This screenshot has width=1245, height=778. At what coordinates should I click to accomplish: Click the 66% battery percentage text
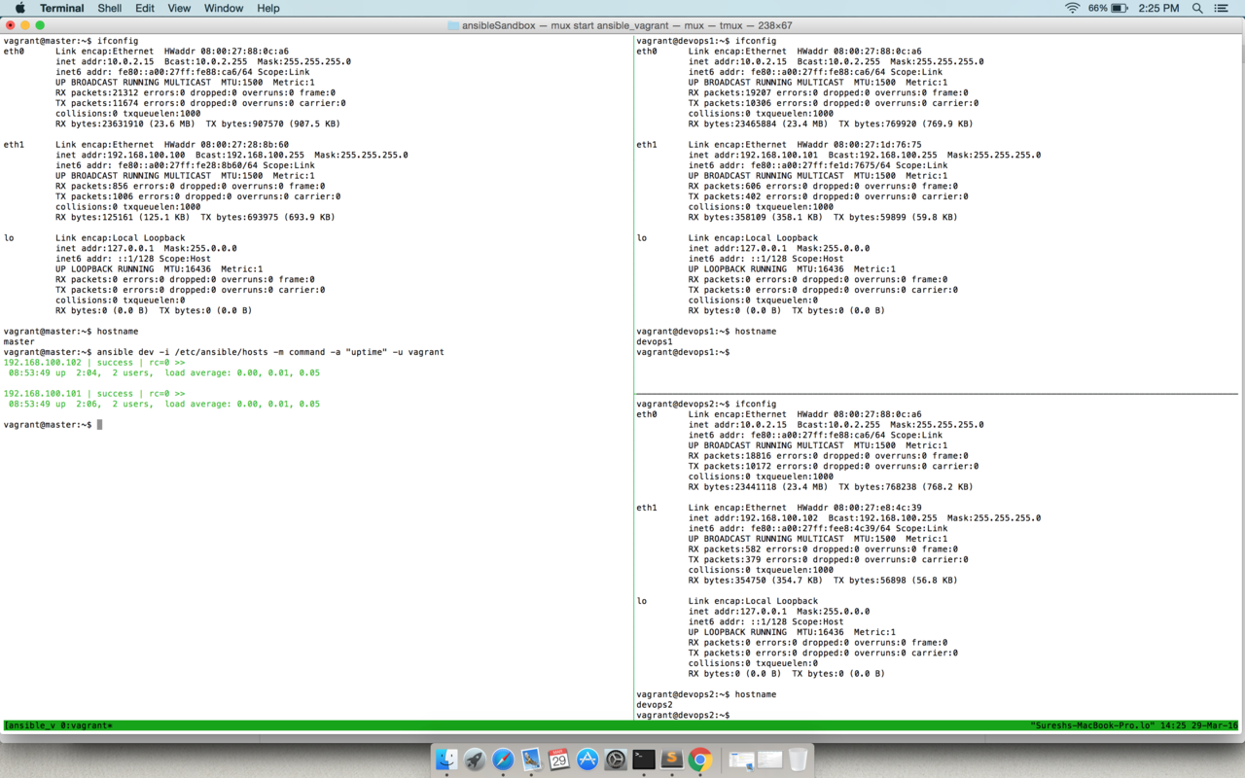(1098, 8)
